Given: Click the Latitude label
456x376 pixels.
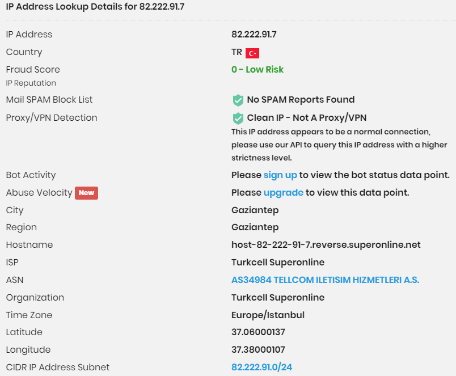Looking at the screenshot, I should click(x=24, y=332).
